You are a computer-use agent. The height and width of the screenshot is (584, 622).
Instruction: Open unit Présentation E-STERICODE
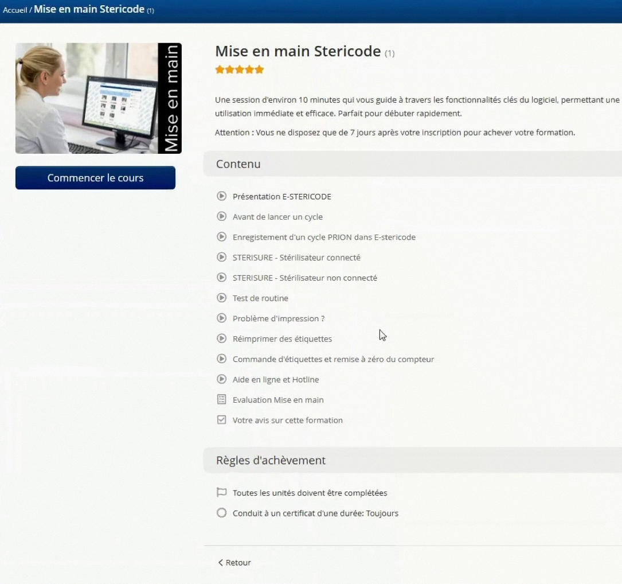[x=281, y=197]
